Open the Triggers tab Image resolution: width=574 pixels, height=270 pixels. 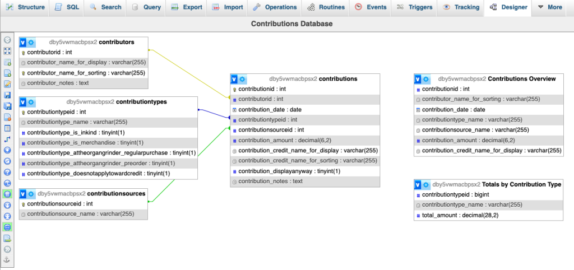[x=414, y=7]
